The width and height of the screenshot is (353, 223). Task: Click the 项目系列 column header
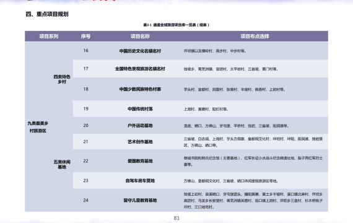click(49, 37)
